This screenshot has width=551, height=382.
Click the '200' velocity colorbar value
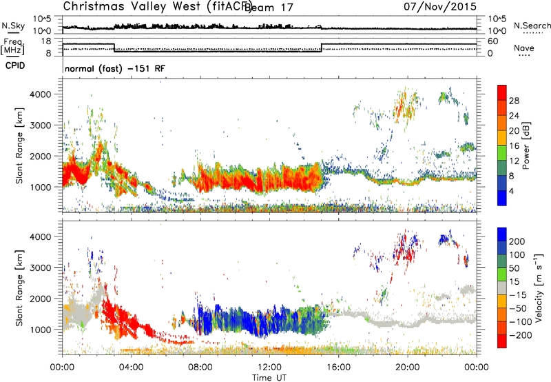(517, 241)
